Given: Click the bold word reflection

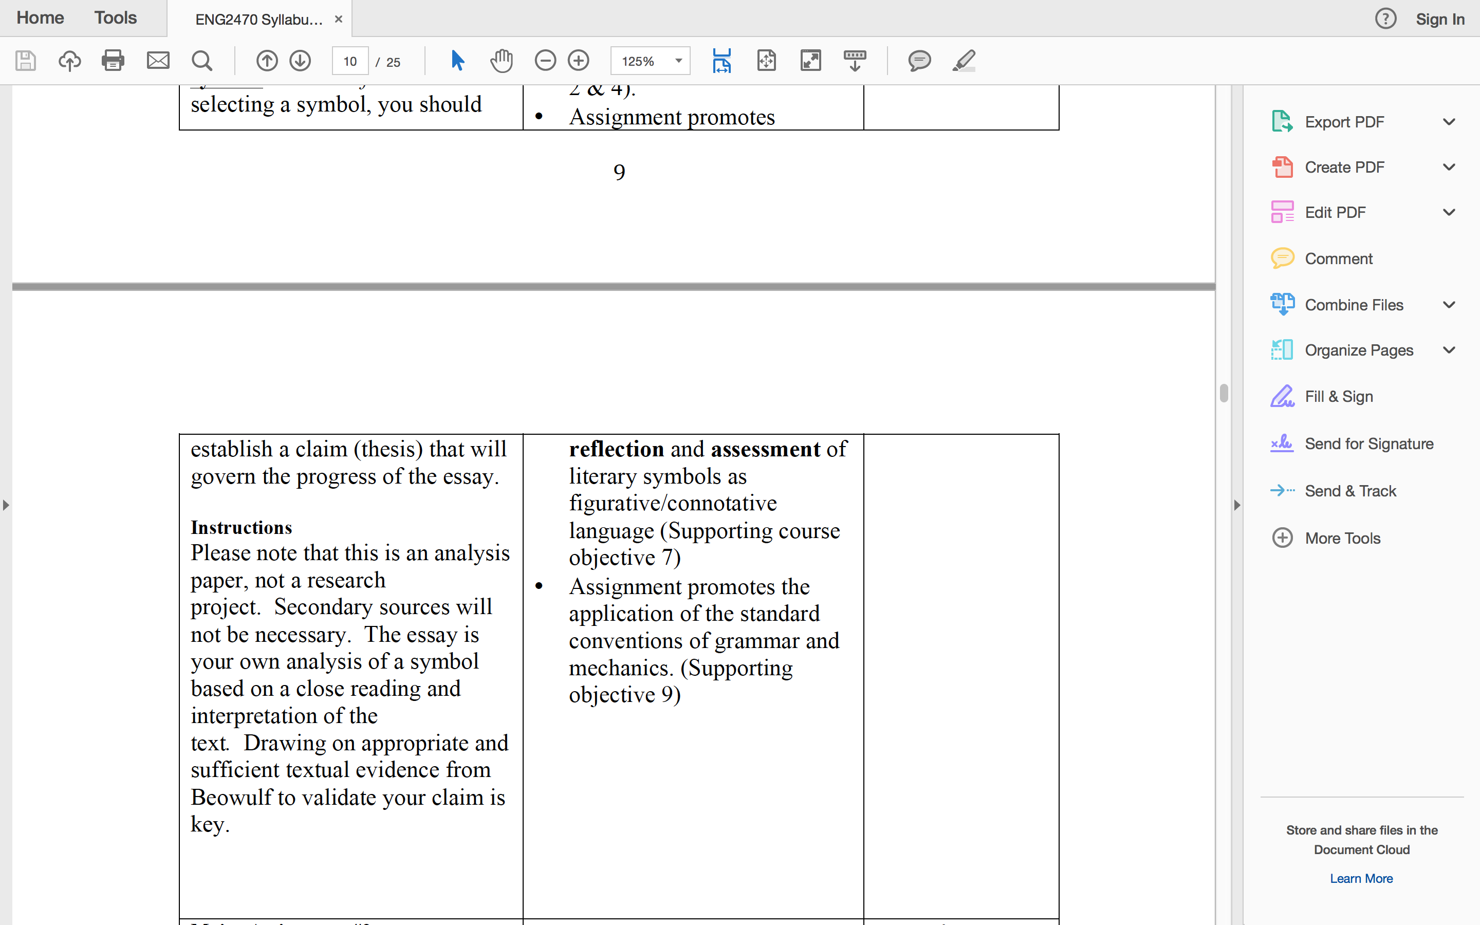Looking at the screenshot, I should coord(616,449).
